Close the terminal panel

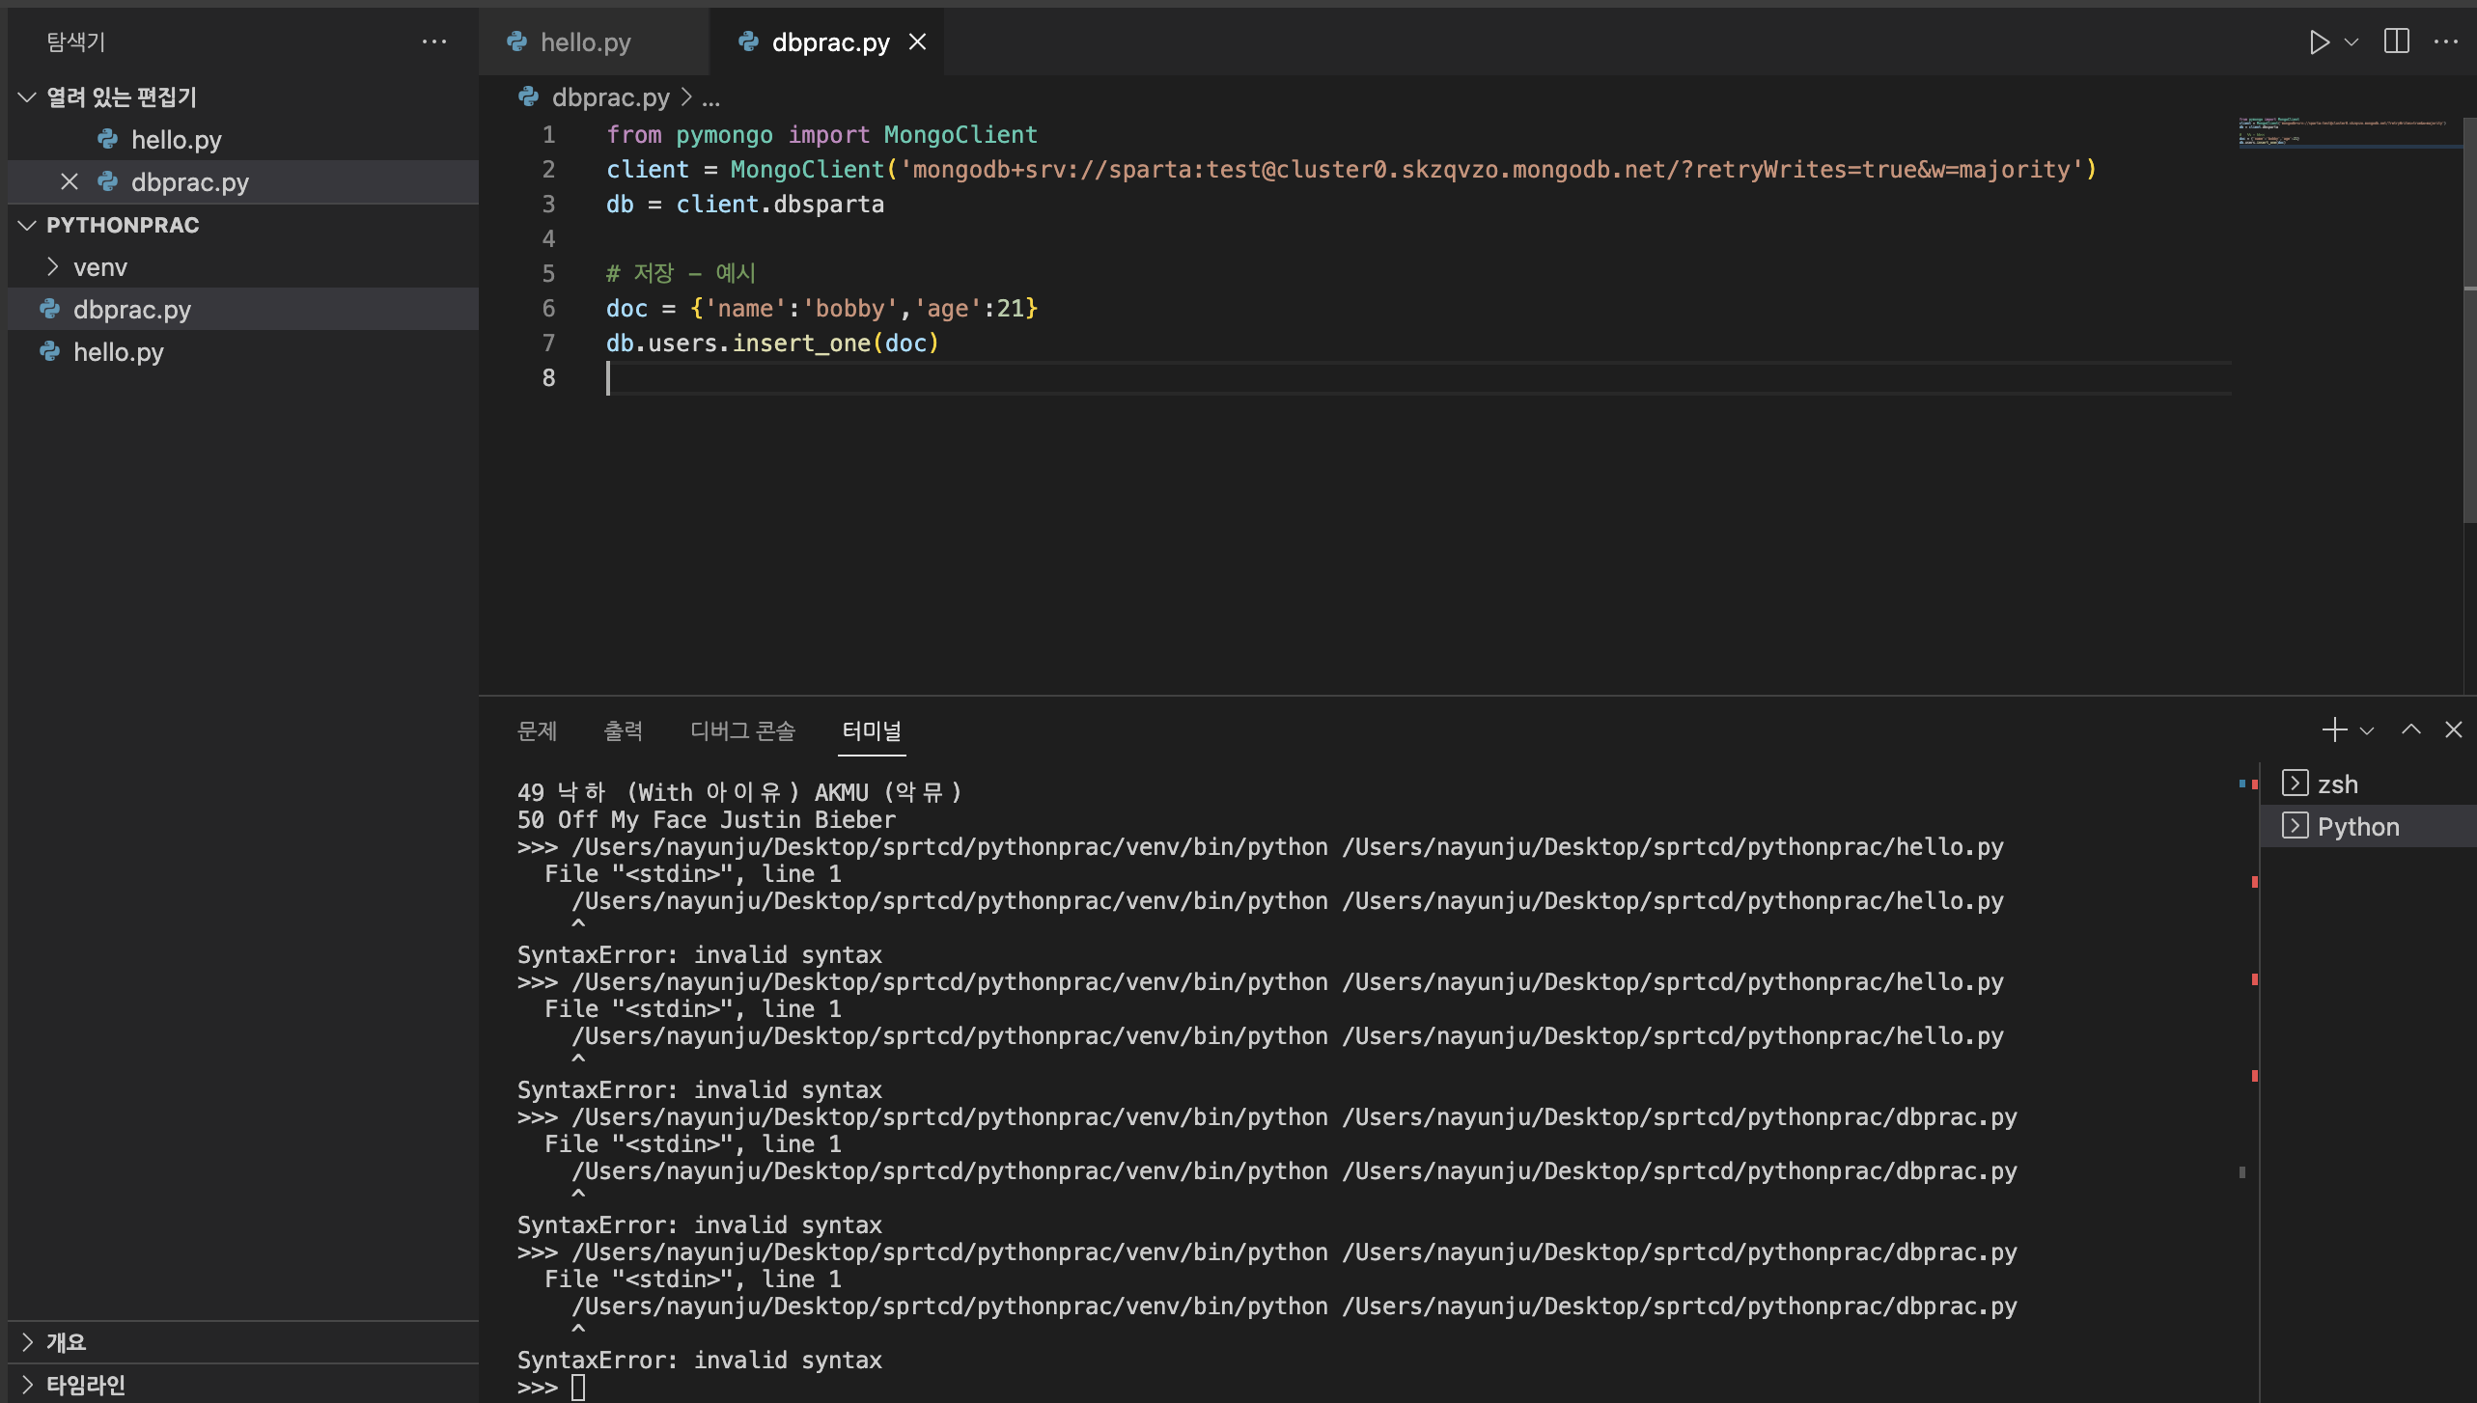[x=2453, y=729]
